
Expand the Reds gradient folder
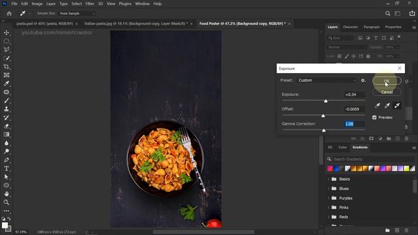pyautogui.click(x=329, y=217)
